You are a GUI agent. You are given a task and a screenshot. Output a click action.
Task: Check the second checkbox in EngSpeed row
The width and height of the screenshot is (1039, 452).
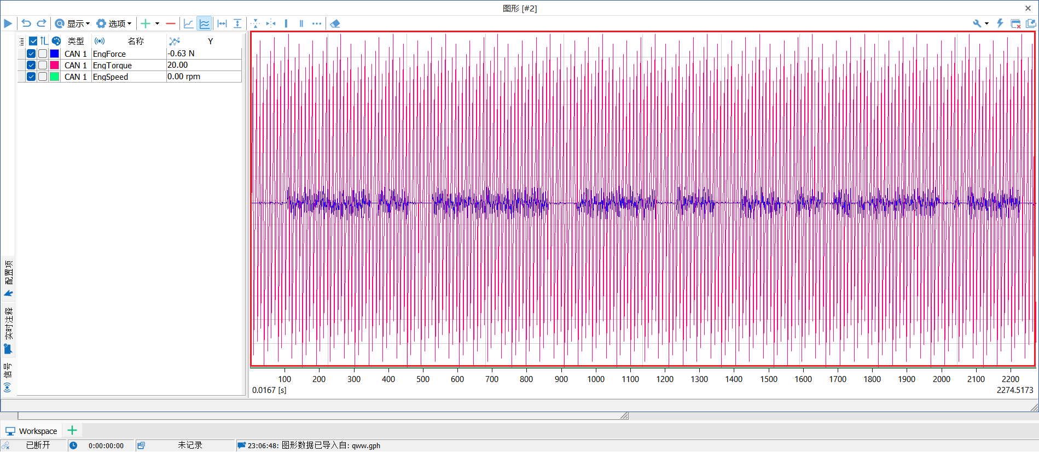[43, 77]
